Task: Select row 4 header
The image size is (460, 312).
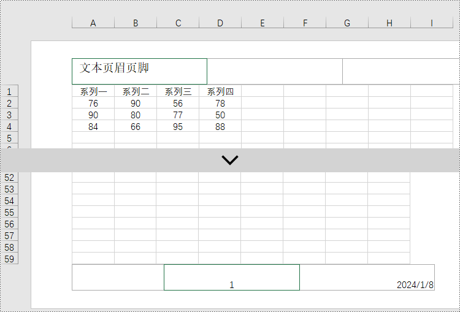Action: [x=9, y=126]
